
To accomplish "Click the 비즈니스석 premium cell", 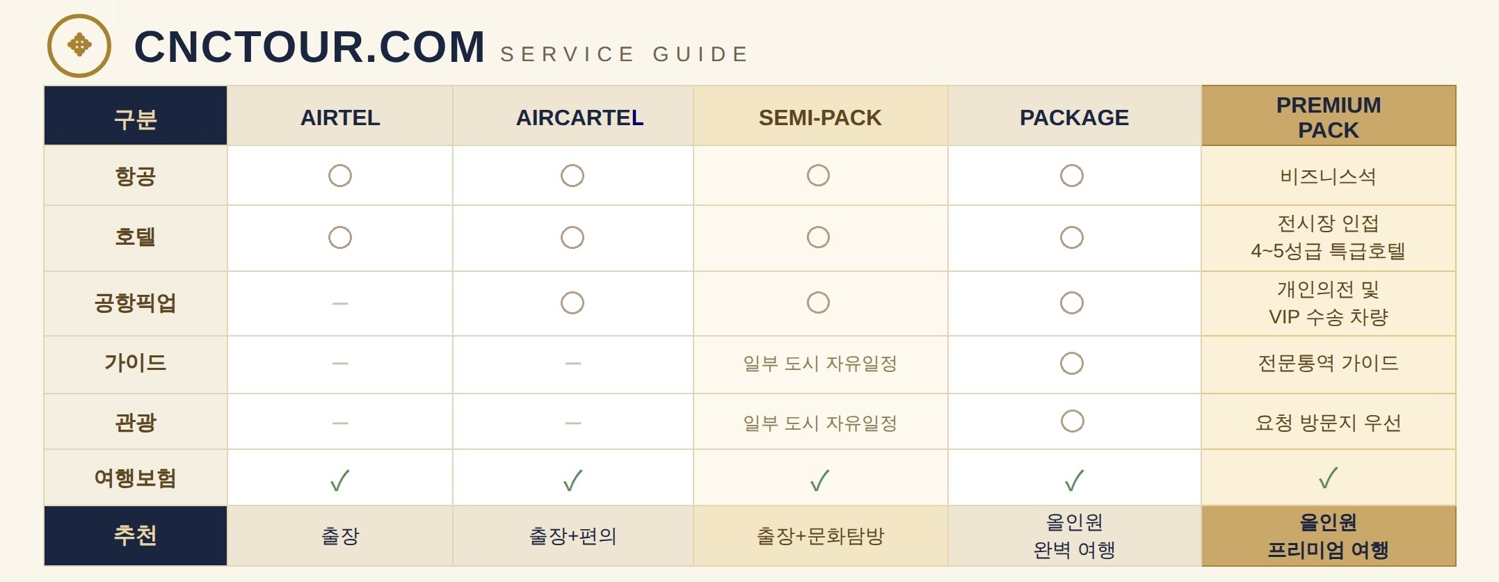I will (x=1329, y=176).
